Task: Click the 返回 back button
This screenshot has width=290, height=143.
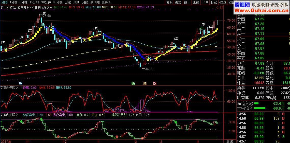Action: (x=231, y=2)
